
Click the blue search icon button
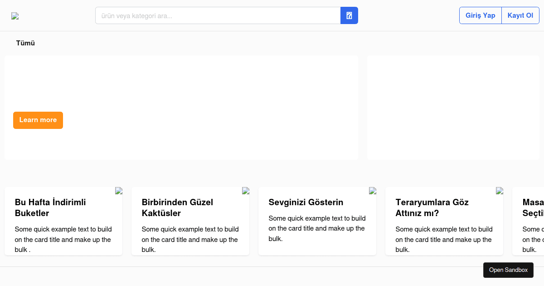[349, 15]
